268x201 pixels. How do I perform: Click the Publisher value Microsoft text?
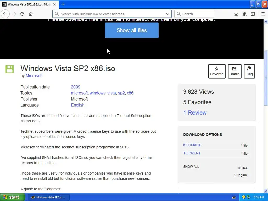79,99
